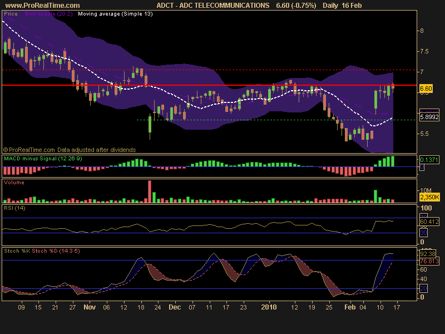Select the ADCT - ADC TELECOMMUNICATIONS title
Screen dimensions: 445x334
[x=213, y=6]
